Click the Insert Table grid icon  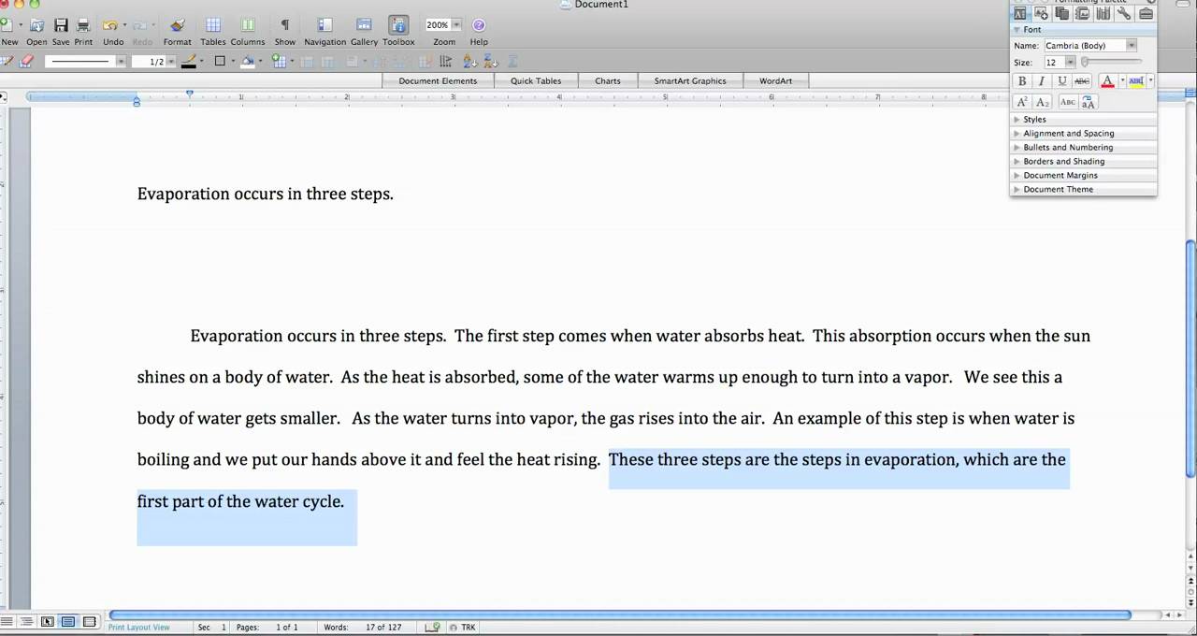click(x=278, y=61)
